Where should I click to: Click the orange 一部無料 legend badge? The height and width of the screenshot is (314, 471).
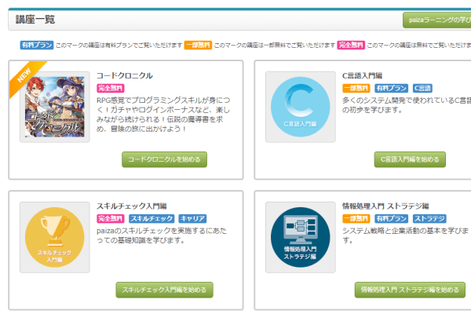[x=197, y=46]
